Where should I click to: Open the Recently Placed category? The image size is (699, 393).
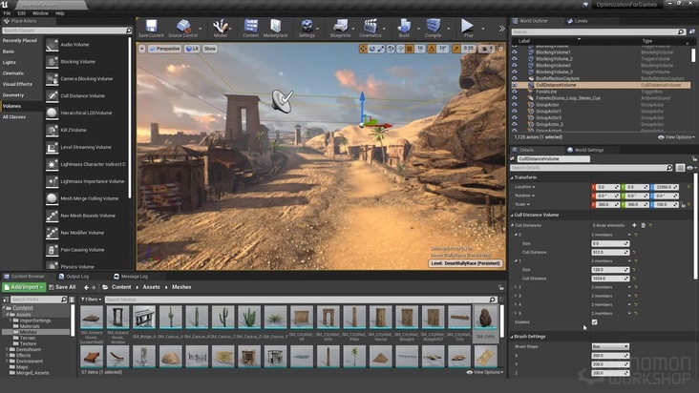click(20, 40)
